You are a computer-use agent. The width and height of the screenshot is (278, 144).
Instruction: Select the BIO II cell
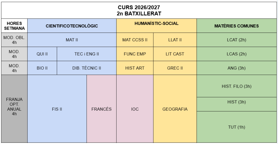click(42, 68)
